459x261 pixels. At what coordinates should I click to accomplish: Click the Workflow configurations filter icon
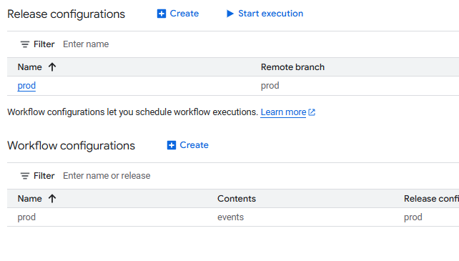(x=25, y=176)
